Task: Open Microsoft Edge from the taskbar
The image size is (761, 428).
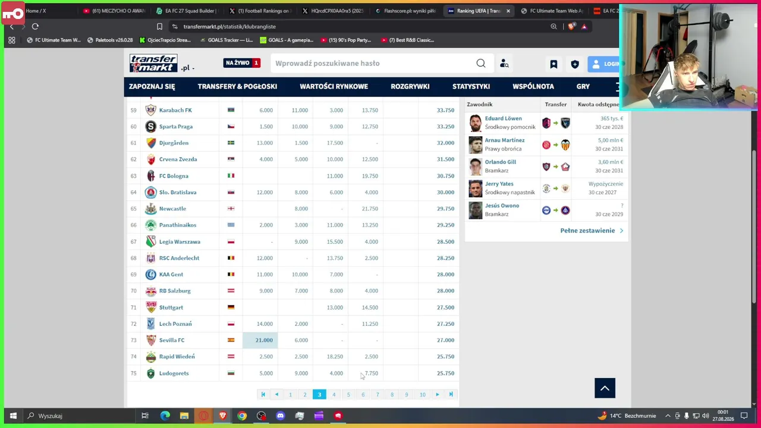Action: [165, 416]
